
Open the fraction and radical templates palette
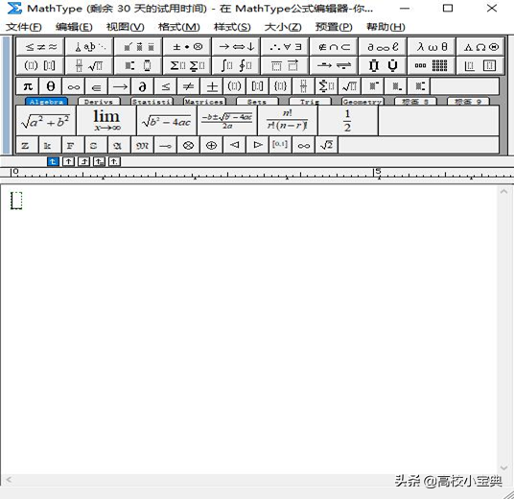89,65
